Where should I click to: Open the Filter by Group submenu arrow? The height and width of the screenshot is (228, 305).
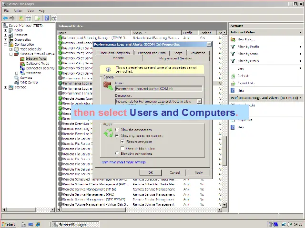tap(301, 61)
